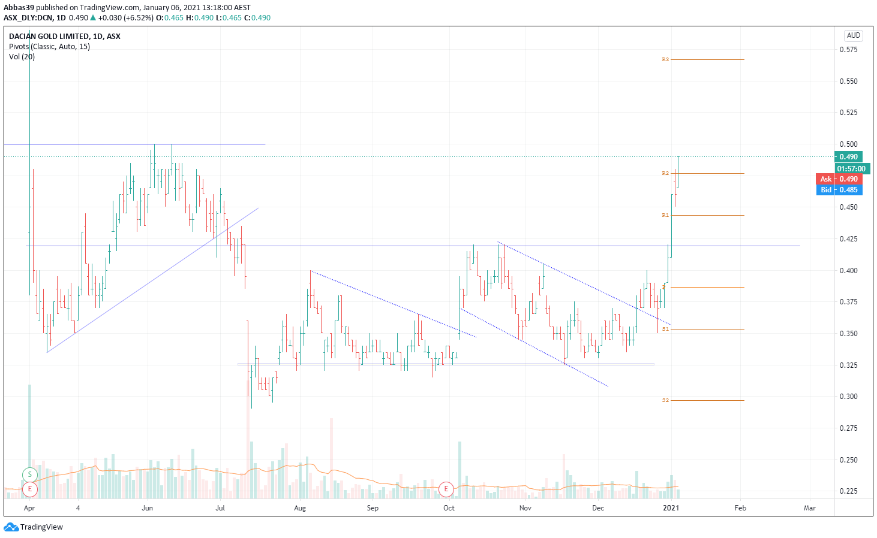The width and height of the screenshot is (877, 538).
Task: Click the TradingView logo at bottom left
Action: point(33,527)
